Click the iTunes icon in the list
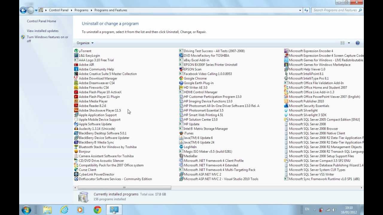Viewport: 383px width, 215px height. tap(181, 133)
